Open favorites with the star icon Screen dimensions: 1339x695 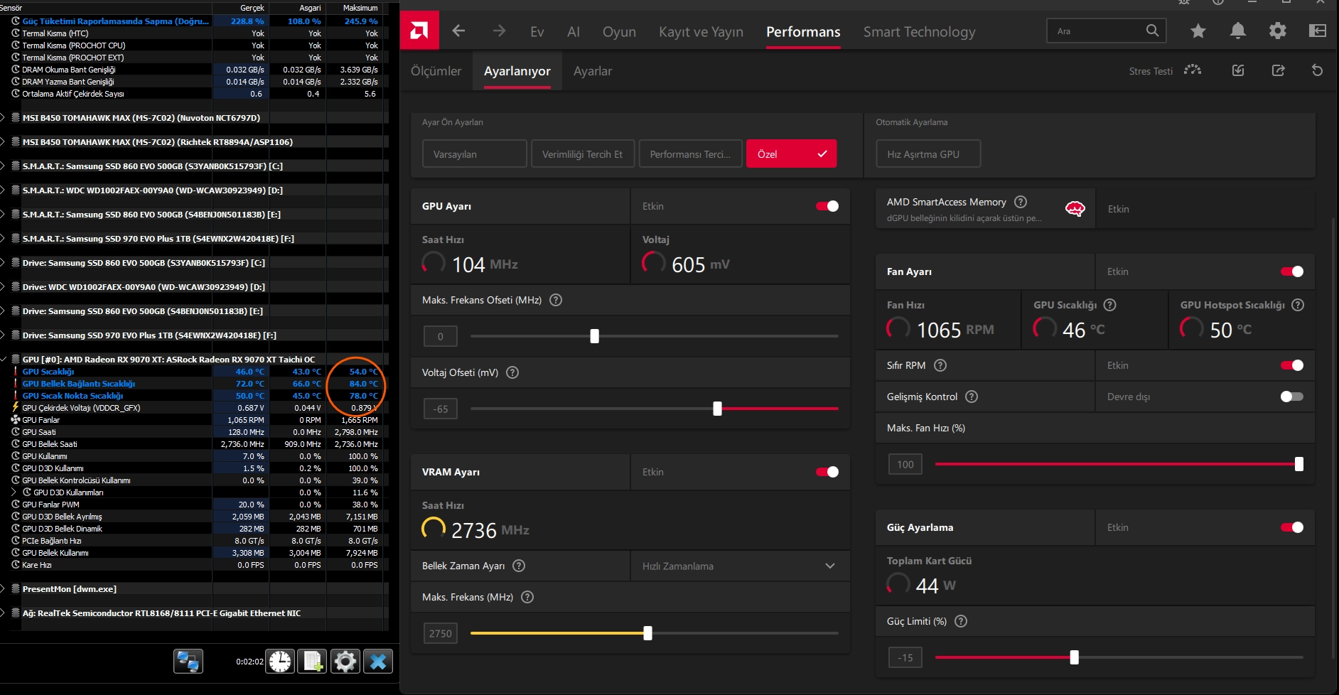(1198, 31)
